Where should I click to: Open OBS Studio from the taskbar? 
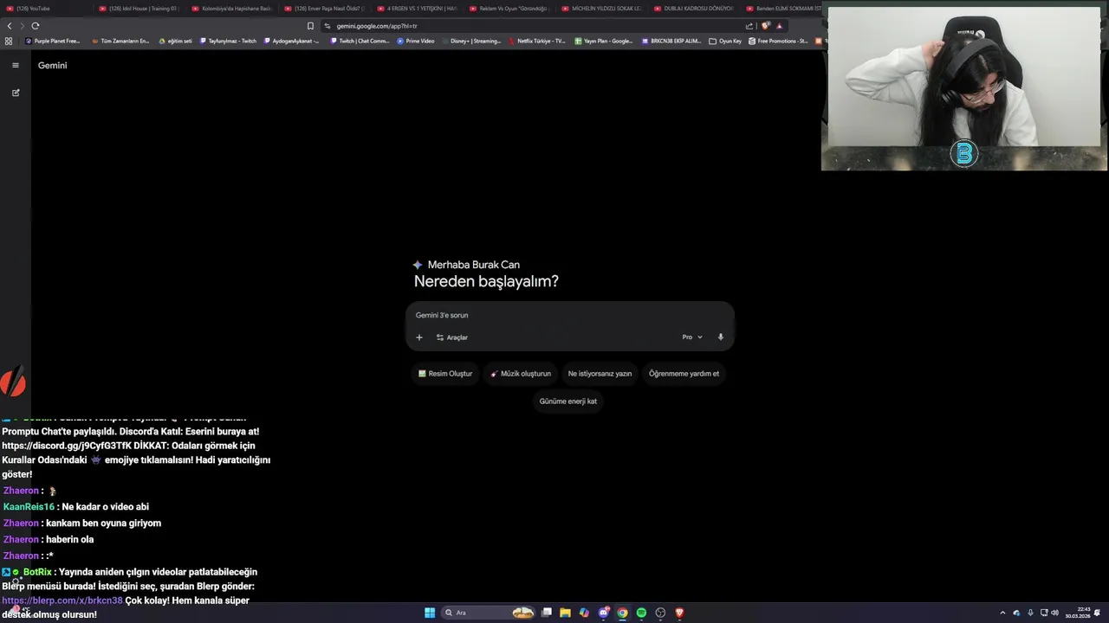tap(660, 613)
